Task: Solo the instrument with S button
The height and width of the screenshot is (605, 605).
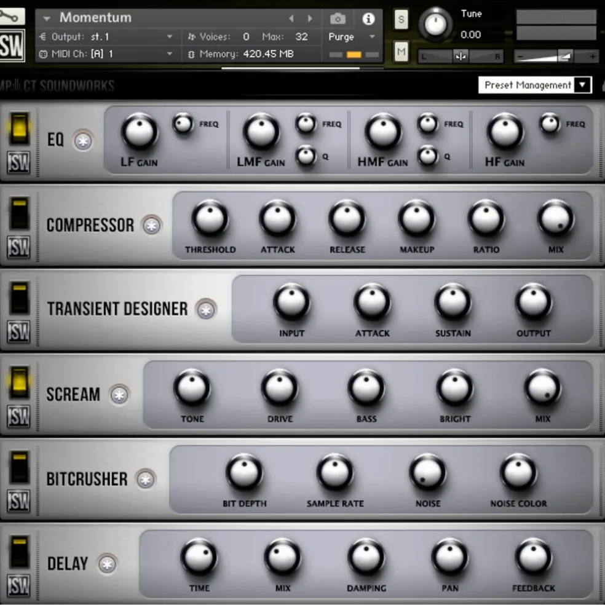Action: pyautogui.click(x=401, y=19)
